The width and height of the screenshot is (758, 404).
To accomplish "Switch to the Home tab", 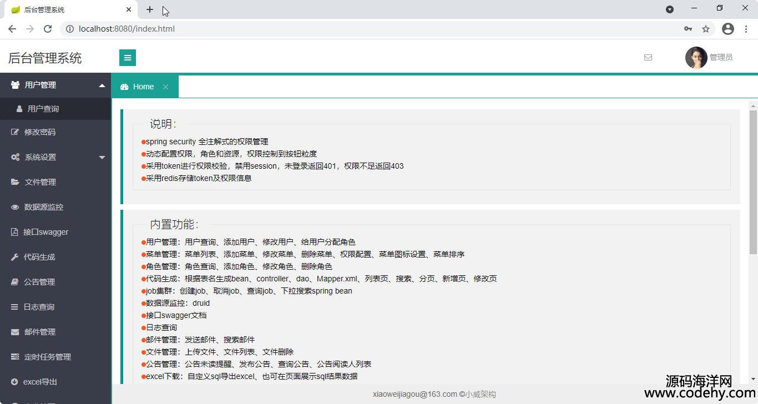I will pyautogui.click(x=143, y=87).
